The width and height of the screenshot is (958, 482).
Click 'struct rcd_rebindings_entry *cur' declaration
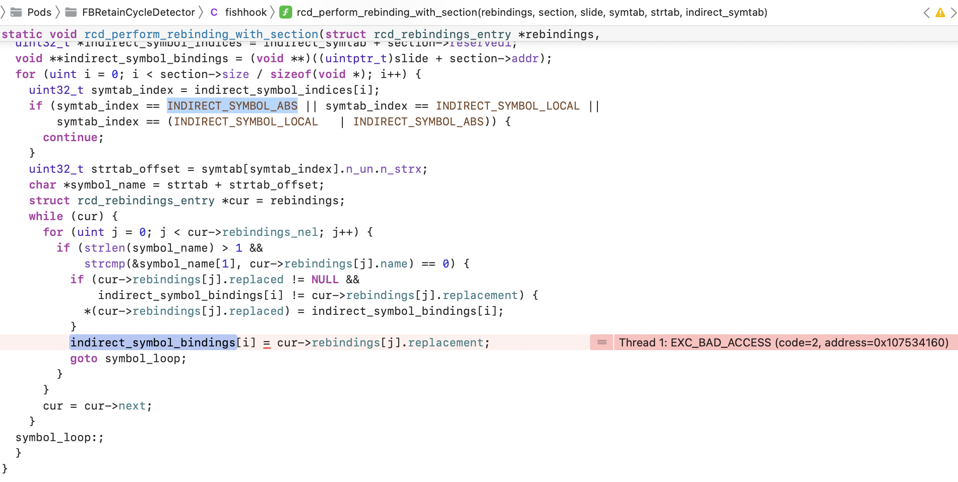tap(139, 201)
